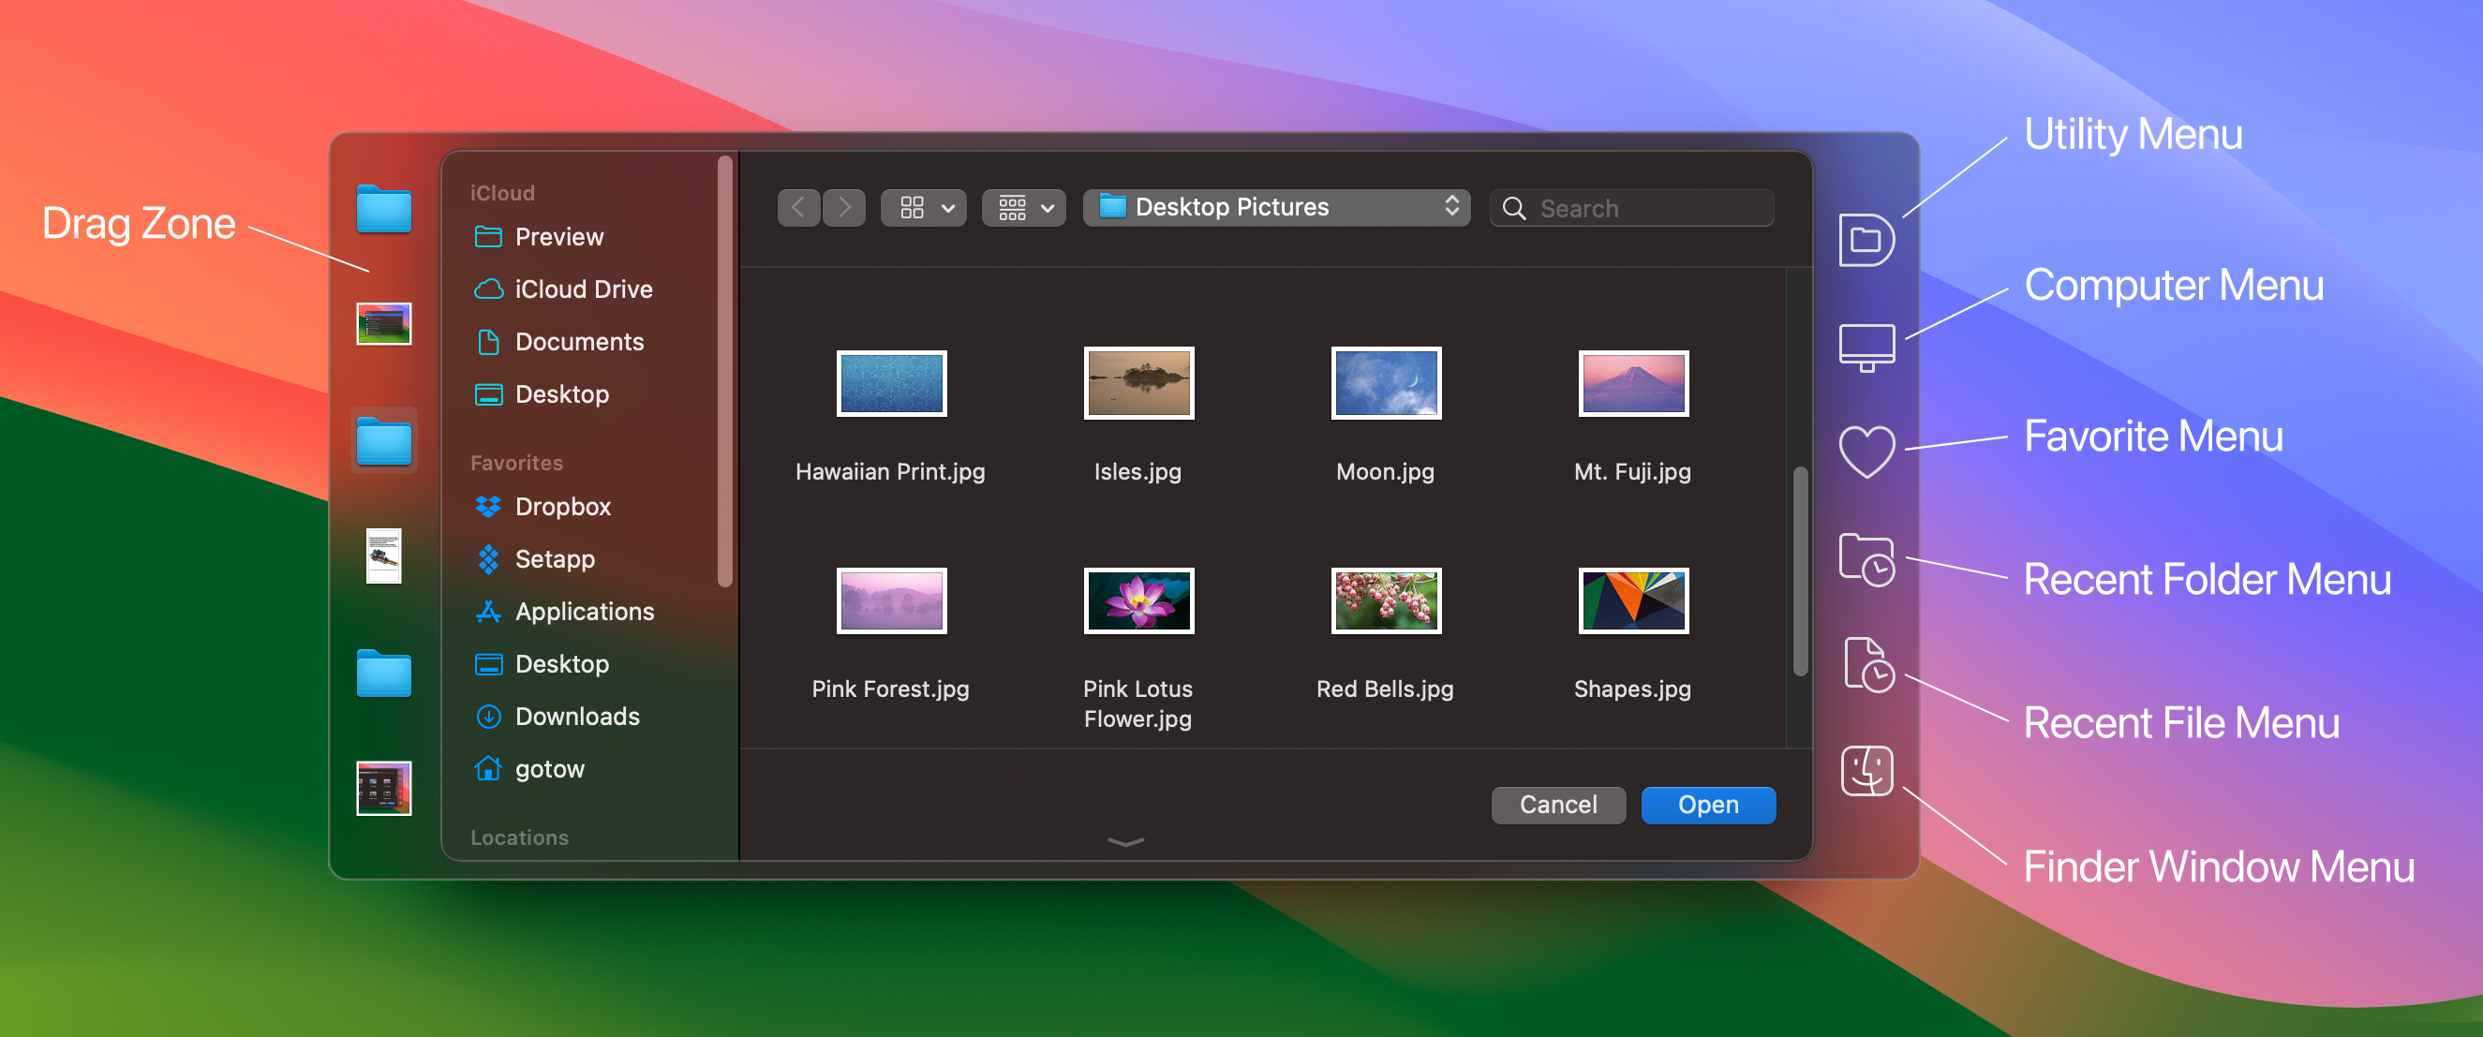The height and width of the screenshot is (1037, 2483).
Task: Click the magnifying glass search icon
Action: 1514,208
